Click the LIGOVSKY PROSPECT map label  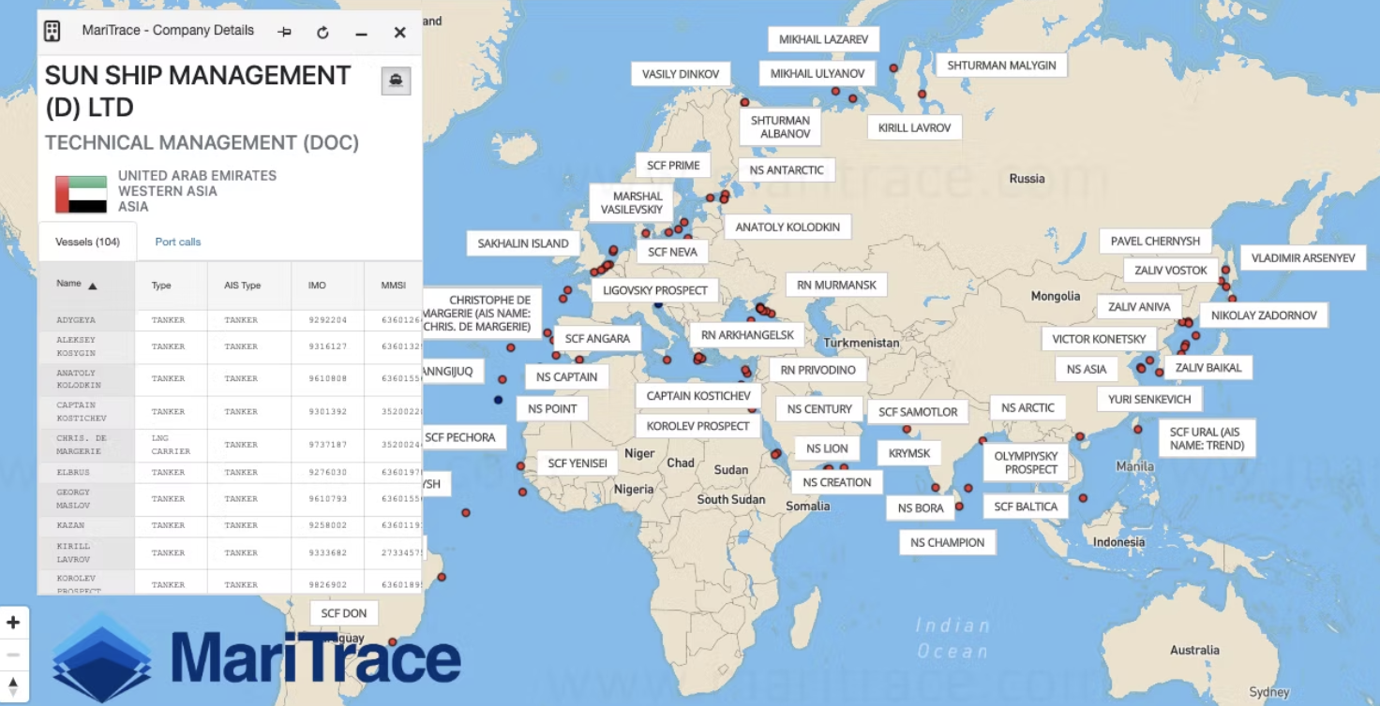coord(655,290)
